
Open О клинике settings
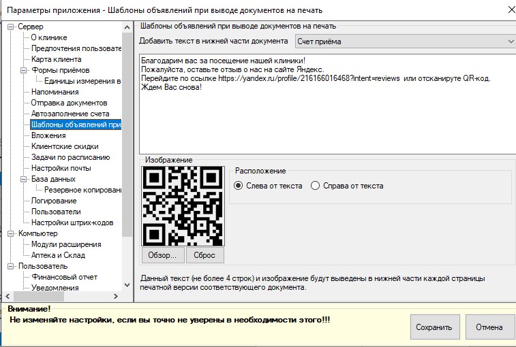click(x=49, y=37)
